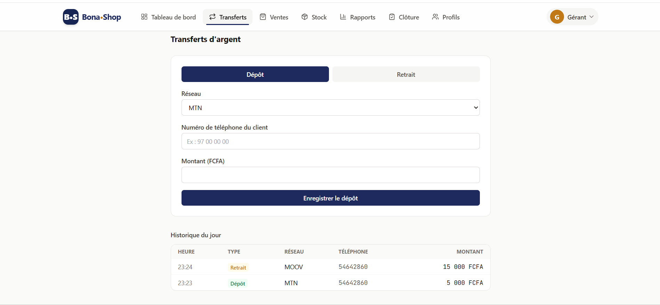Click the 15 000 FCFA amount
The image size is (660, 305).
coord(463,267)
